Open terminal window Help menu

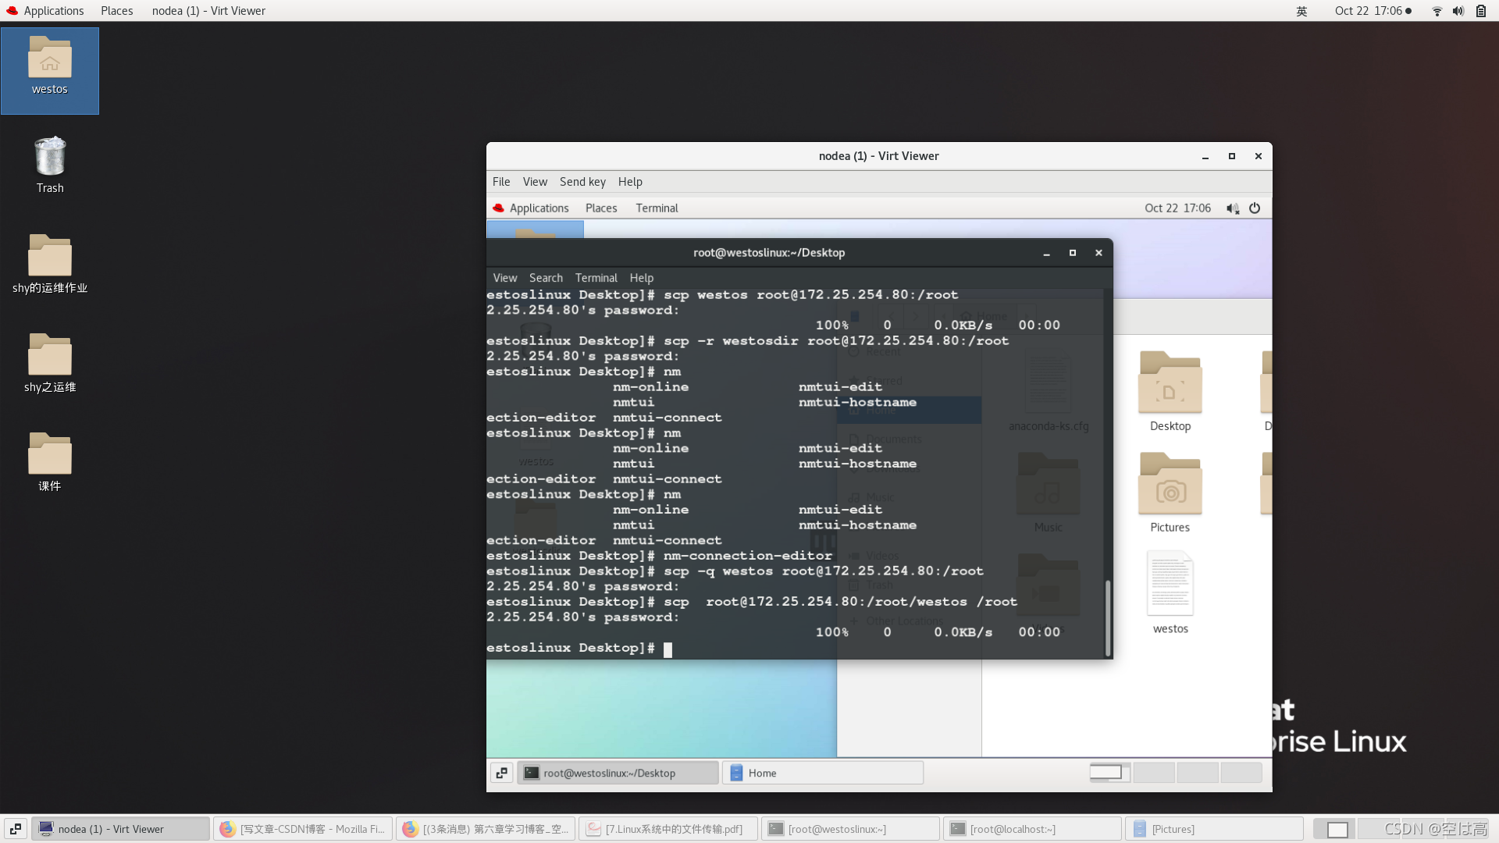(x=642, y=278)
